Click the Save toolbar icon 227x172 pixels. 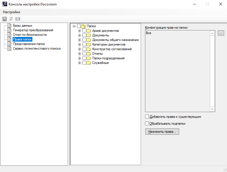(x=5, y=19)
